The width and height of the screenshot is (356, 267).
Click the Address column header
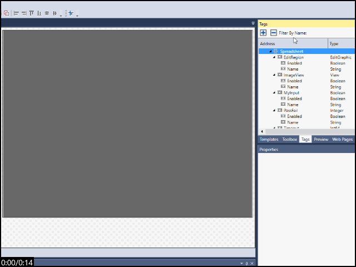pyautogui.click(x=268, y=43)
